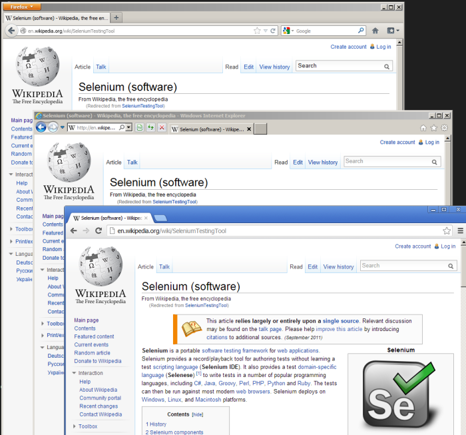The width and height of the screenshot is (466, 435).
Task: Open View history tab in Internet Explorer window
Action: click(x=323, y=163)
